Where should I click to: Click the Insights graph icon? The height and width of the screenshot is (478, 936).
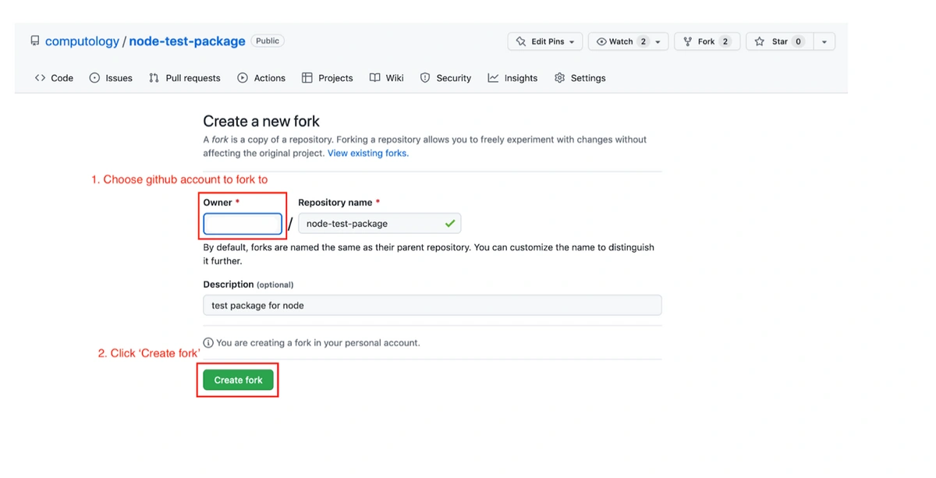[493, 78]
